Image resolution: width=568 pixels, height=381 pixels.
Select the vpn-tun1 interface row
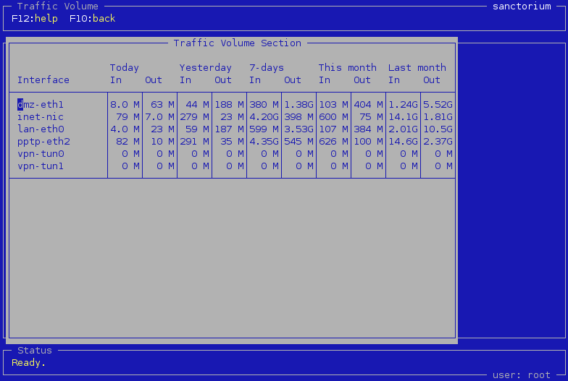pyautogui.click(x=41, y=166)
